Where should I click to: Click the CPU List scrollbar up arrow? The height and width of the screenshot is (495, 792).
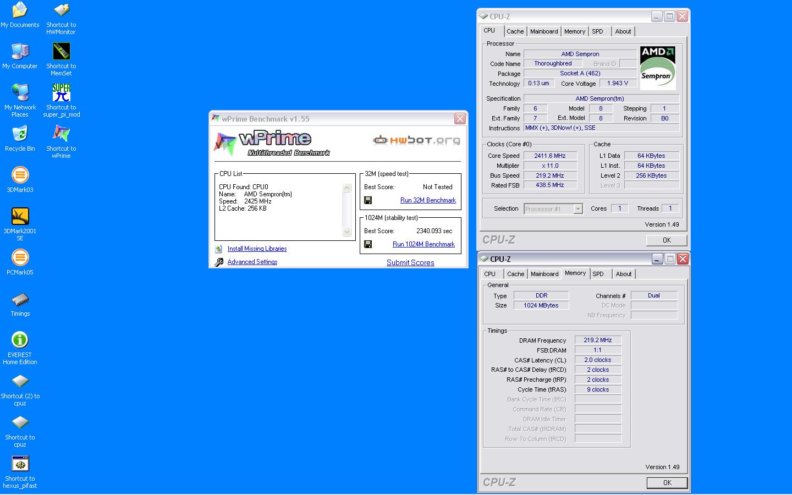click(x=346, y=188)
